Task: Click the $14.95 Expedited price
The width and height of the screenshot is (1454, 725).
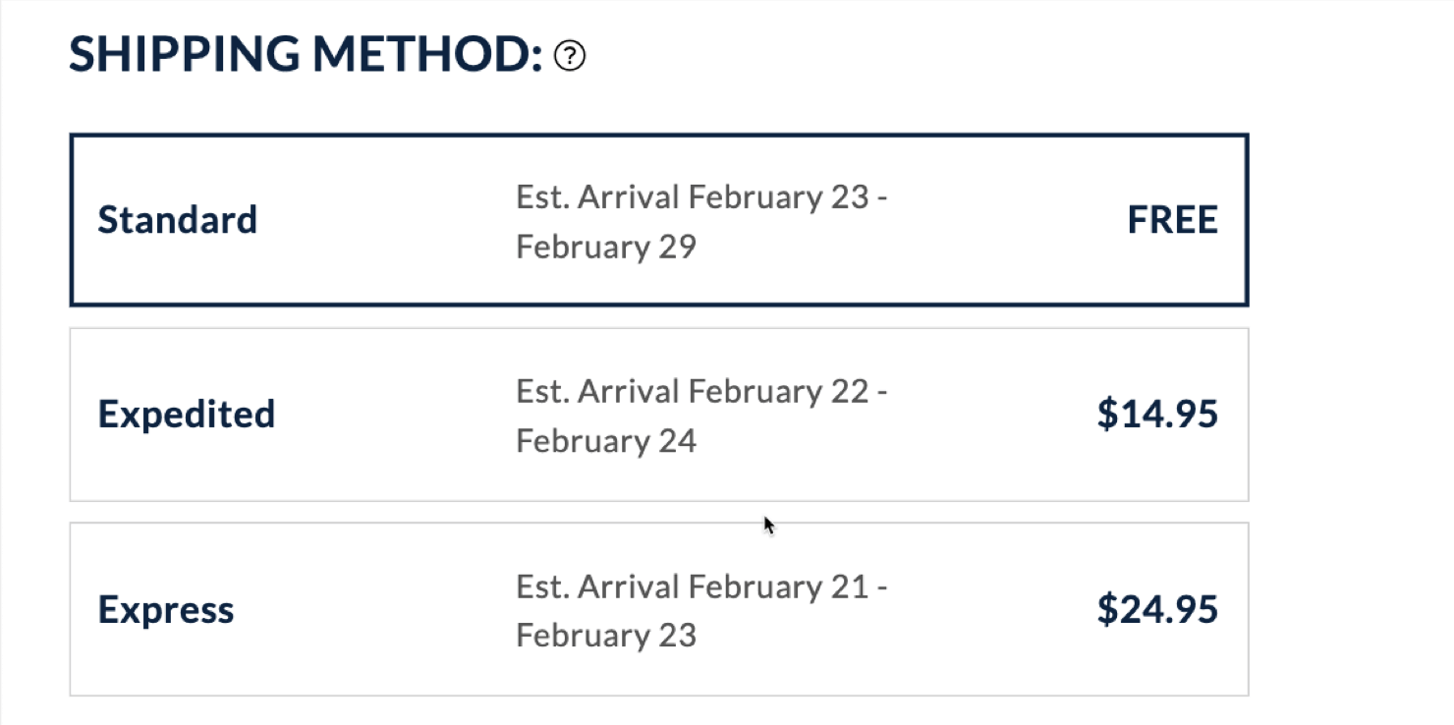Action: point(1157,414)
